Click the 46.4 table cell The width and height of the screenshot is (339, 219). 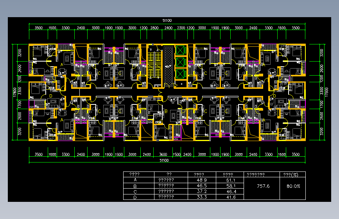[x=231, y=191]
